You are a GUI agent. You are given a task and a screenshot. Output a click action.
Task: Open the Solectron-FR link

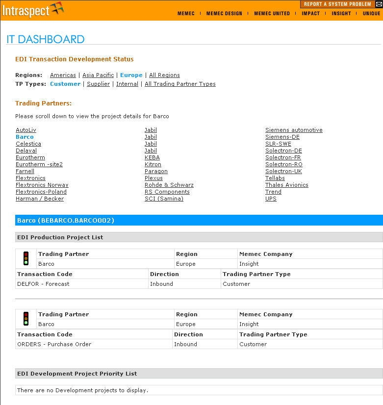(x=283, y=157)
